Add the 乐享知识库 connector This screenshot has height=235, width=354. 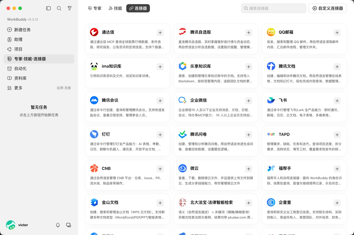tap(249, 67)
